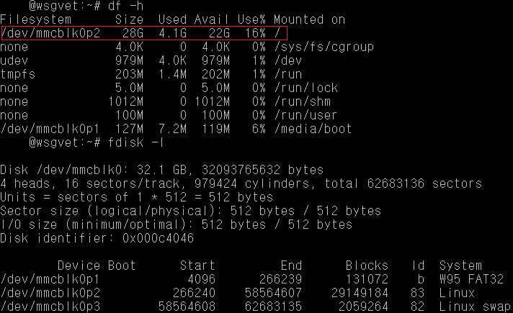
Task: Click the highlighted /dev/mmcblk0p2 filesystem row
Action: (144, 33)
